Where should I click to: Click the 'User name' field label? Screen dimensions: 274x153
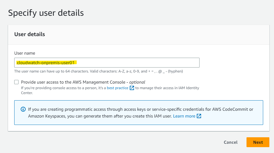(25, 53)
